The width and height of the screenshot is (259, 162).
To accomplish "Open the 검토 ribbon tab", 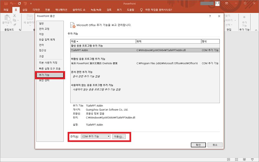I will coord(109,10).
